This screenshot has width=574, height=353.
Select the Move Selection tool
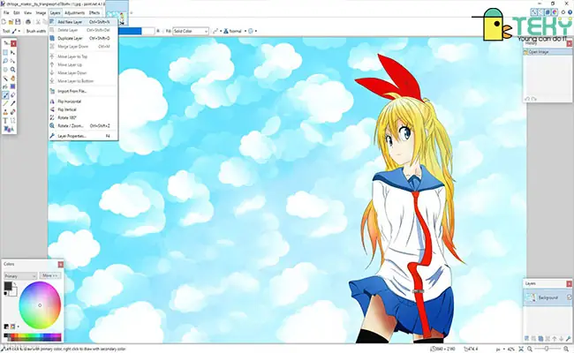pos(13,61)
